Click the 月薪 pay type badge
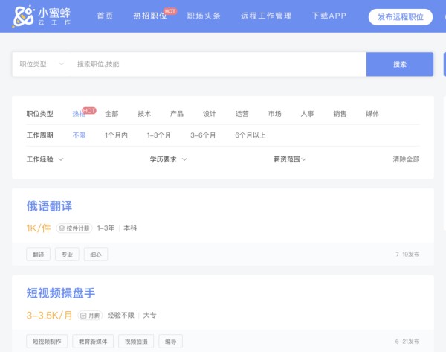Viewport: 446px width, 352px height. (90, 316)
